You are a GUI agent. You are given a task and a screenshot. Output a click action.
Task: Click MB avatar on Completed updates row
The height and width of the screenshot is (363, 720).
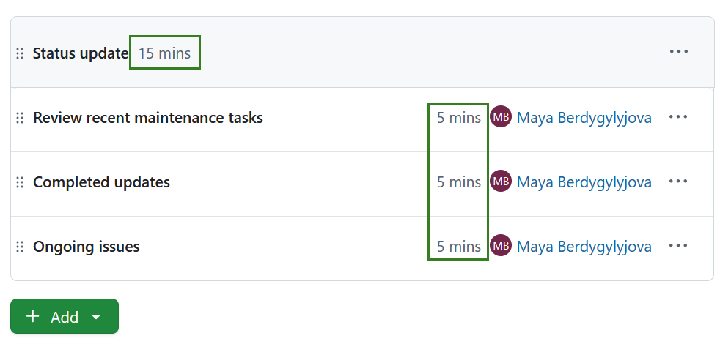501,181
